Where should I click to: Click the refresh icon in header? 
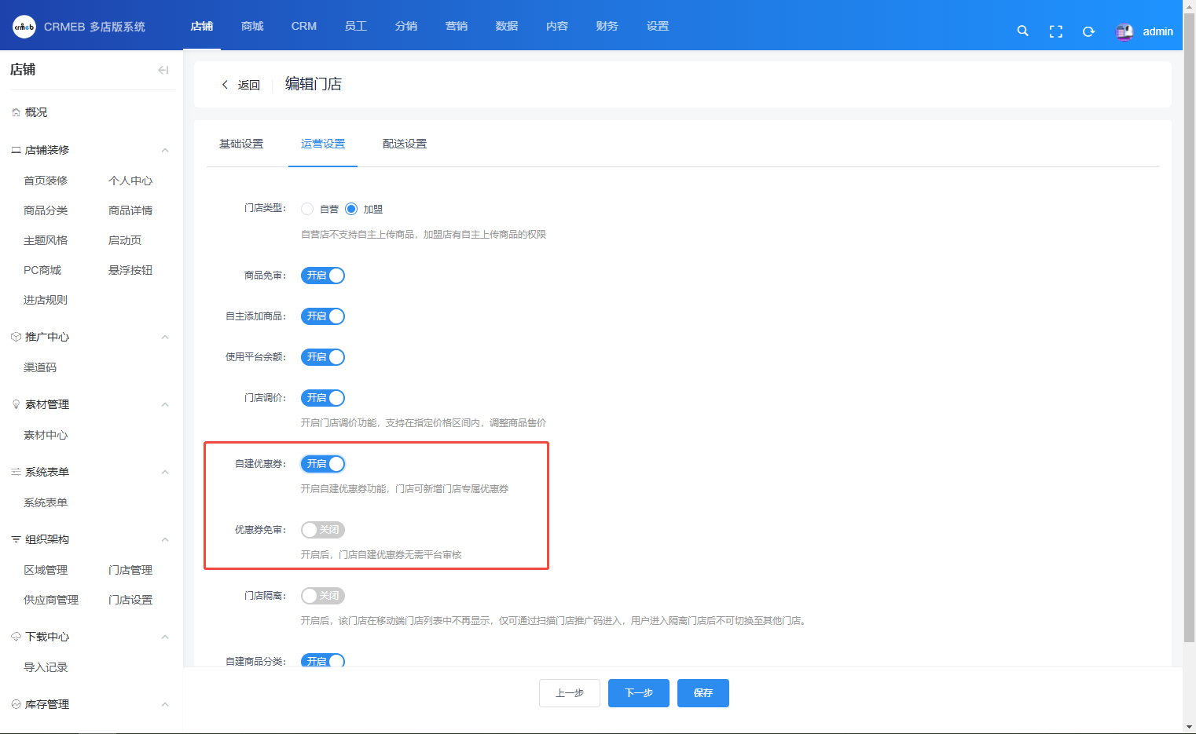pos(1088,31)
